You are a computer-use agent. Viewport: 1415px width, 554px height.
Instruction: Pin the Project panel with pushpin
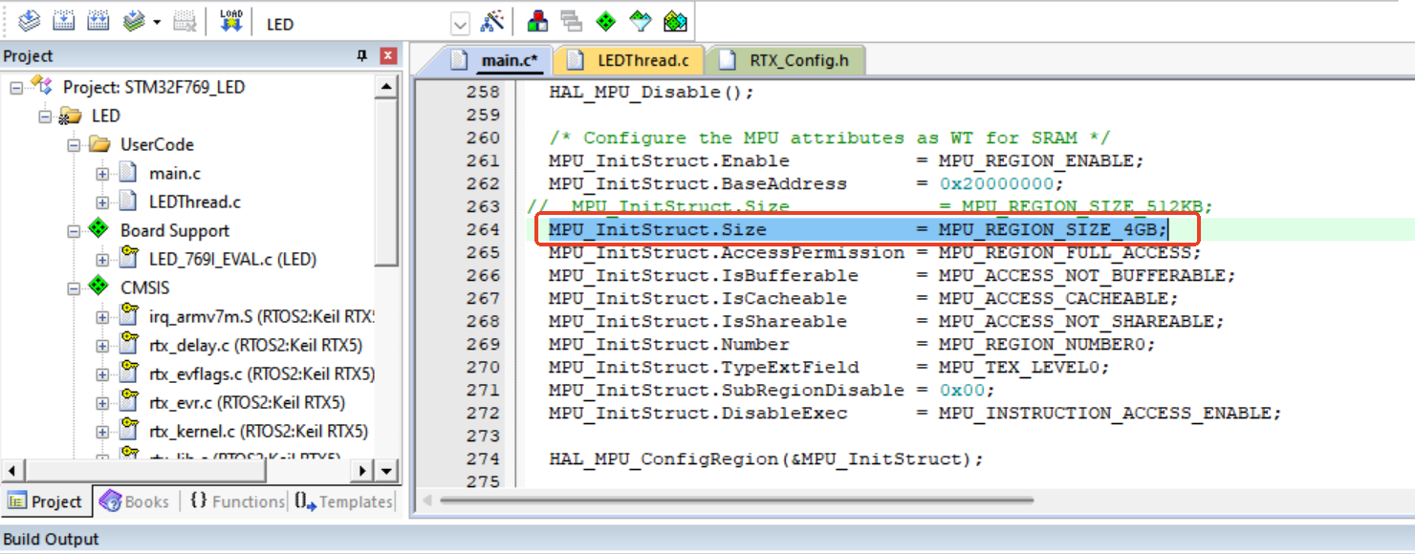[x=362, y=56]
